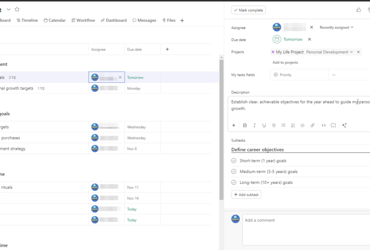
Task: Underline the description text
Action: 264,125
